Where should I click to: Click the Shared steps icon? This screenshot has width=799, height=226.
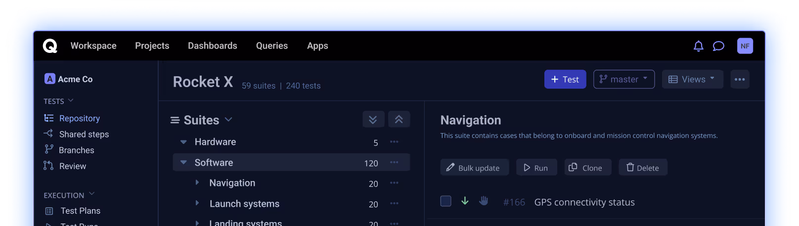tap(48, 134)
